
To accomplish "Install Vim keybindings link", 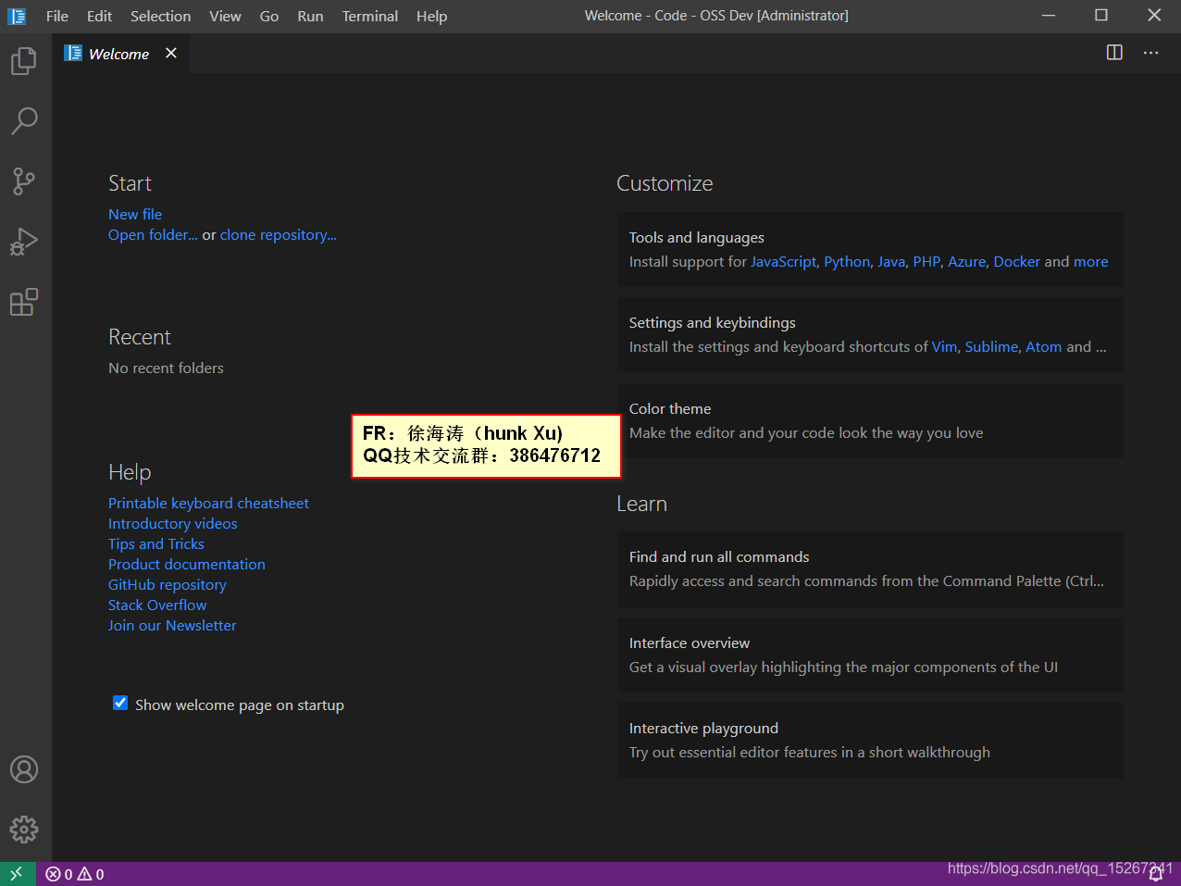I will (x=944, y=346).
